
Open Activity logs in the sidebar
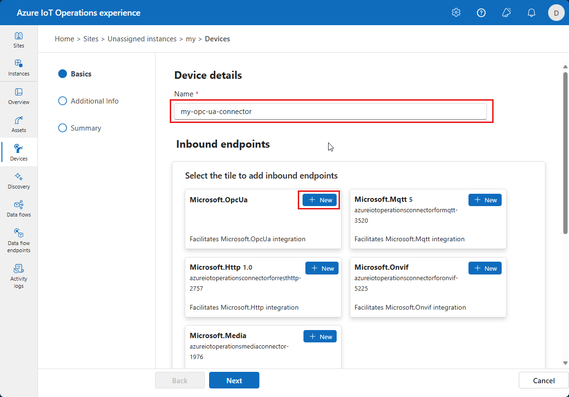tap(18, 275)
